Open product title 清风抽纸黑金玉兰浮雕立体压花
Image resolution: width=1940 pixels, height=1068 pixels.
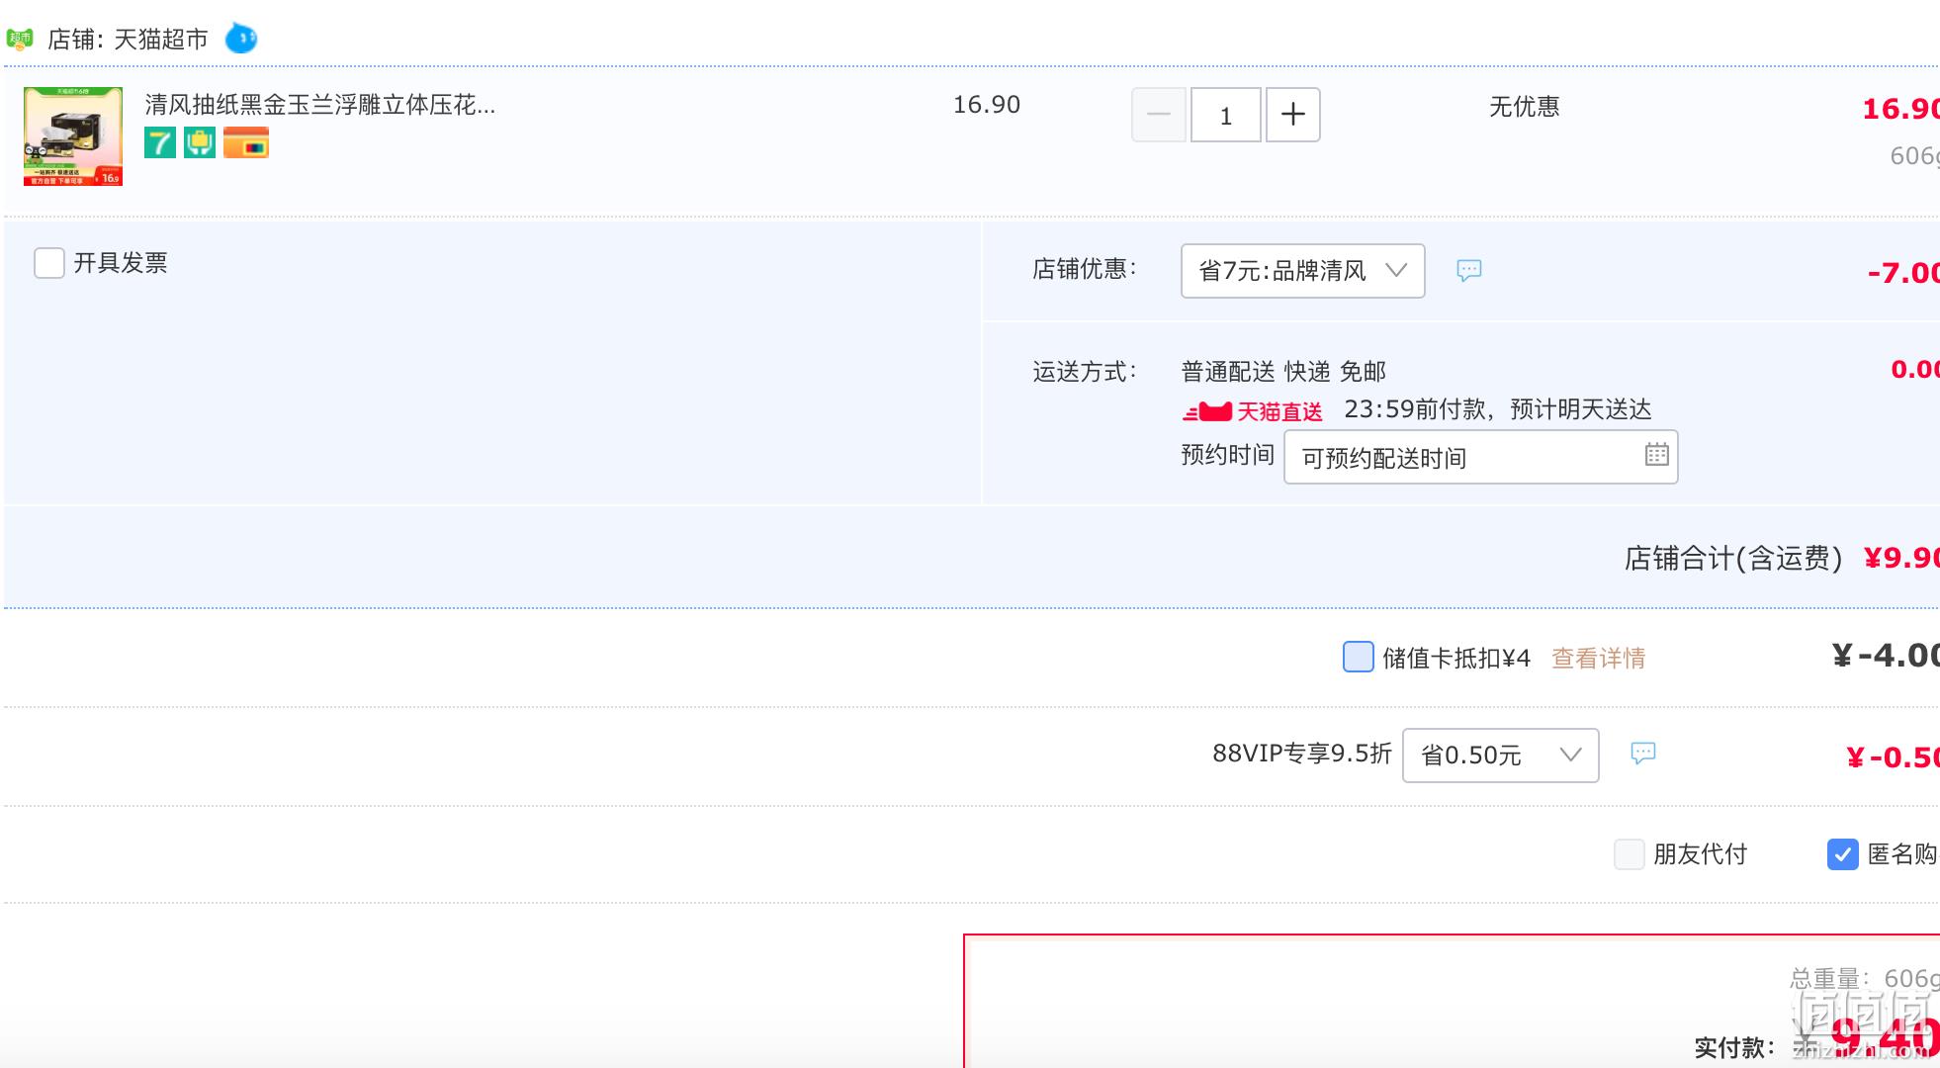pos(320,105)
